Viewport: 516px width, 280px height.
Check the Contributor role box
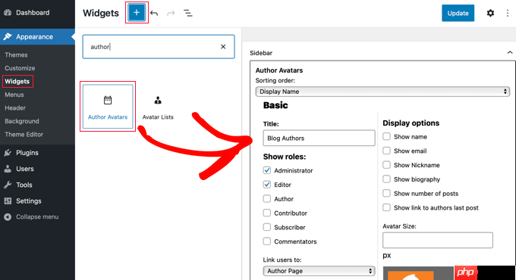(x=267, y=213)
